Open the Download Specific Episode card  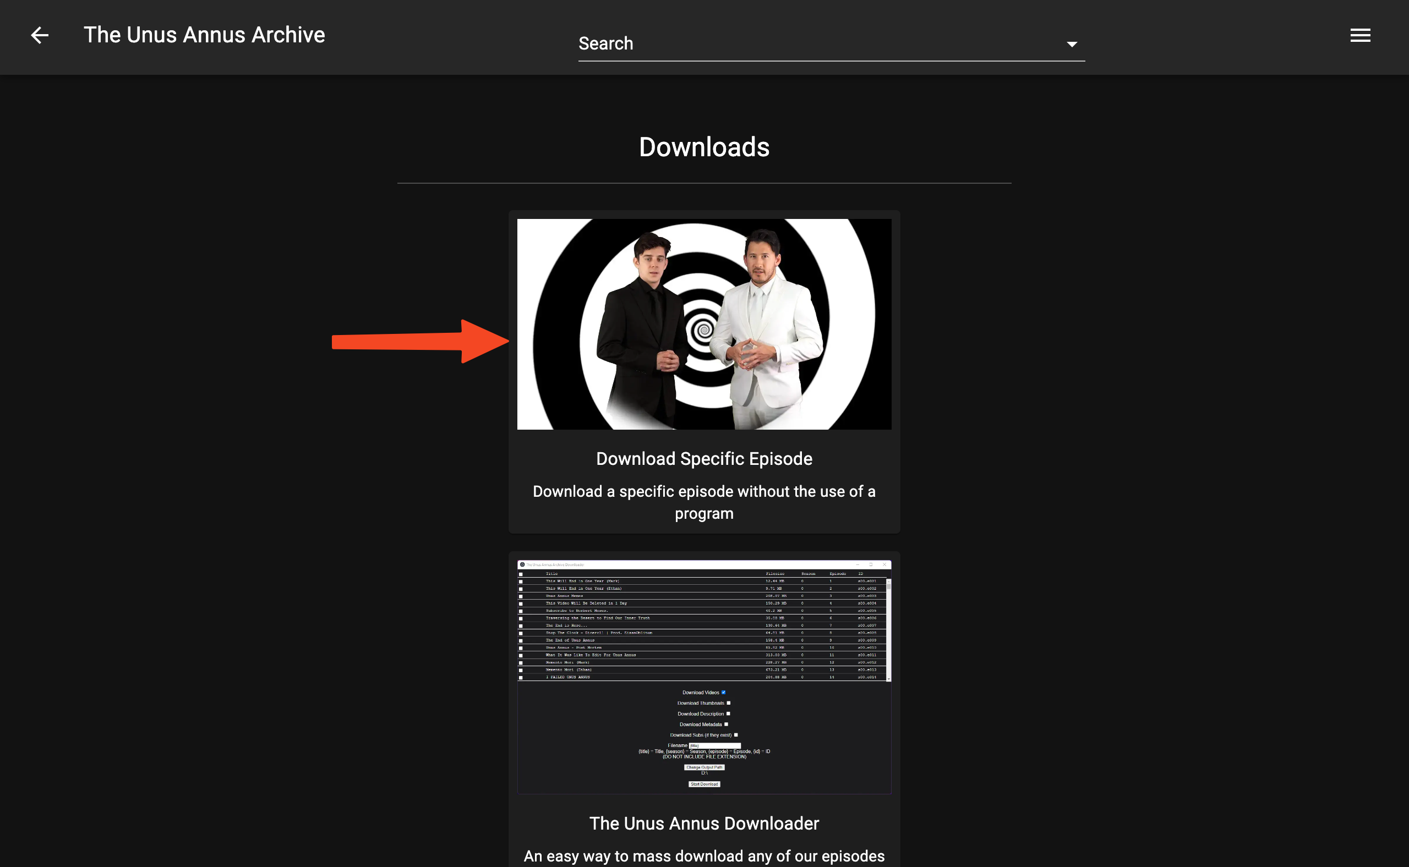point(704,458)
